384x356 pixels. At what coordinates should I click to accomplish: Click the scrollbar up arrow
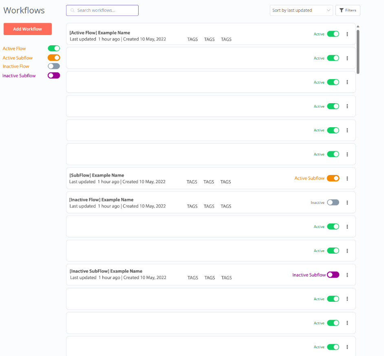pos(358,27)
